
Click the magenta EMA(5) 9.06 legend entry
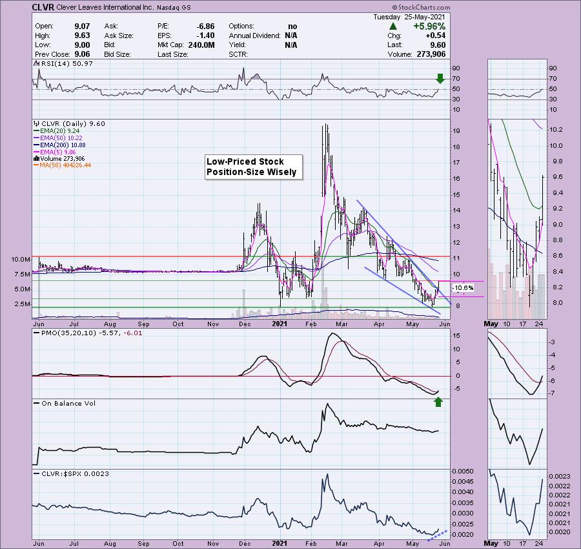tap(55, 152)
